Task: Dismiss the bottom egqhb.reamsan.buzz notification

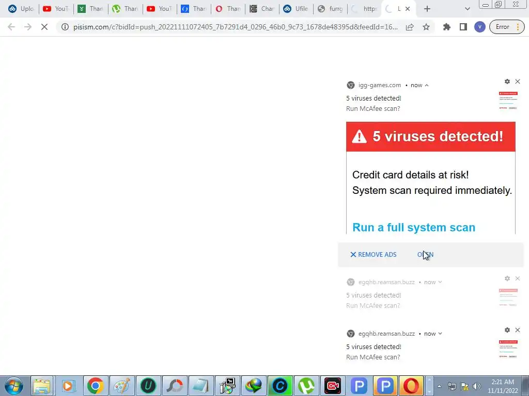Action: 518,330
